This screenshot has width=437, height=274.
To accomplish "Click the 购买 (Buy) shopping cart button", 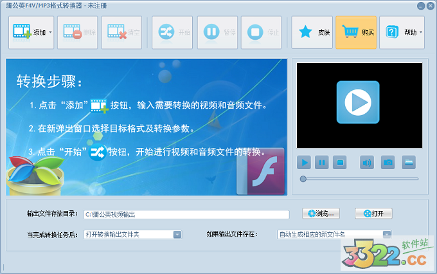I will coord(356,32).
